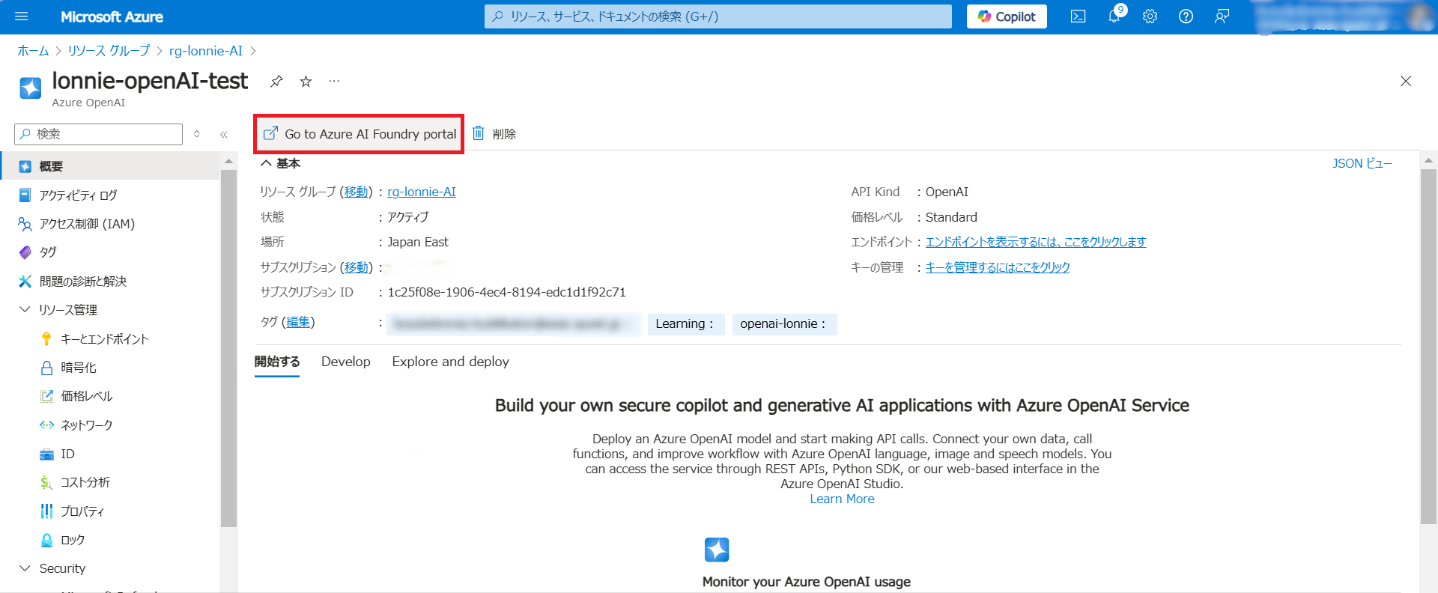Click 移動 link beside サブスクリプション

(357, 267)
